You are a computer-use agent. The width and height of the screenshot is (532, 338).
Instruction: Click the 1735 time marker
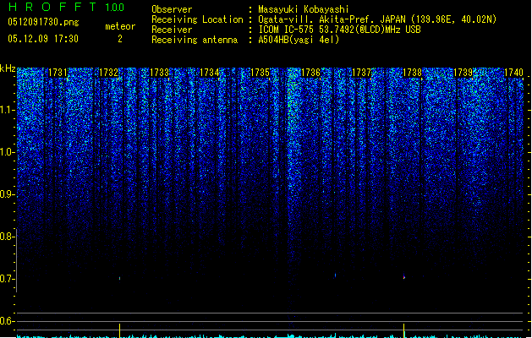tap(260, 73)
